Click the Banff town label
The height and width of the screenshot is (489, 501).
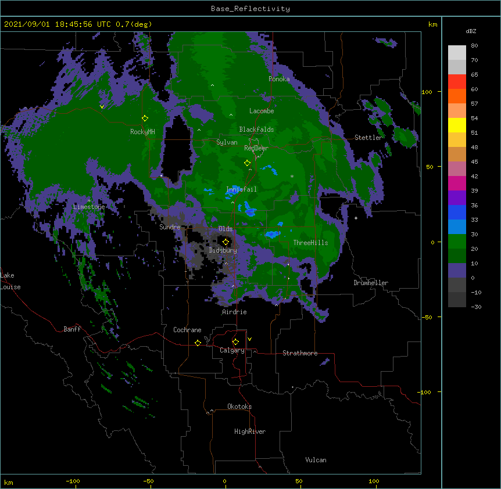tap(72, 329)
